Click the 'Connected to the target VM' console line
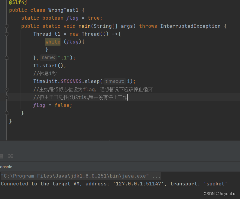Screen dimensions: 240x199 point(114,184)
